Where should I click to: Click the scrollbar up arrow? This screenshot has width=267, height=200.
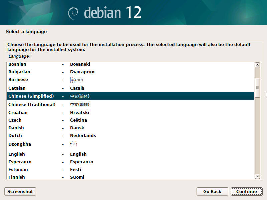click(x=257, y=65)
